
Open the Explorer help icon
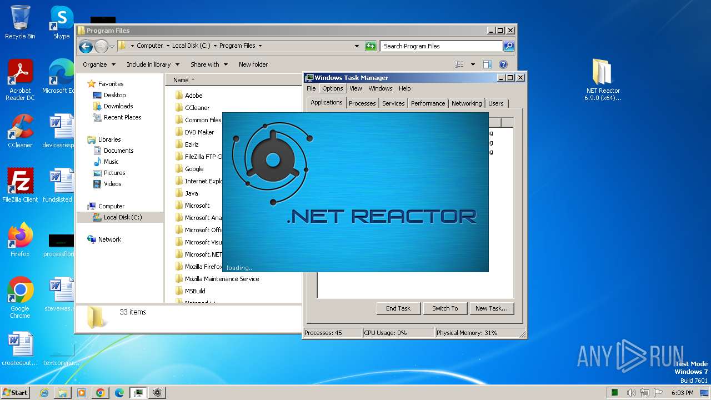point(503,64)
